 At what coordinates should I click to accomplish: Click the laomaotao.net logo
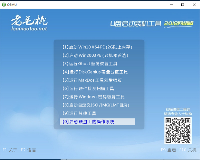click(29, 23)
